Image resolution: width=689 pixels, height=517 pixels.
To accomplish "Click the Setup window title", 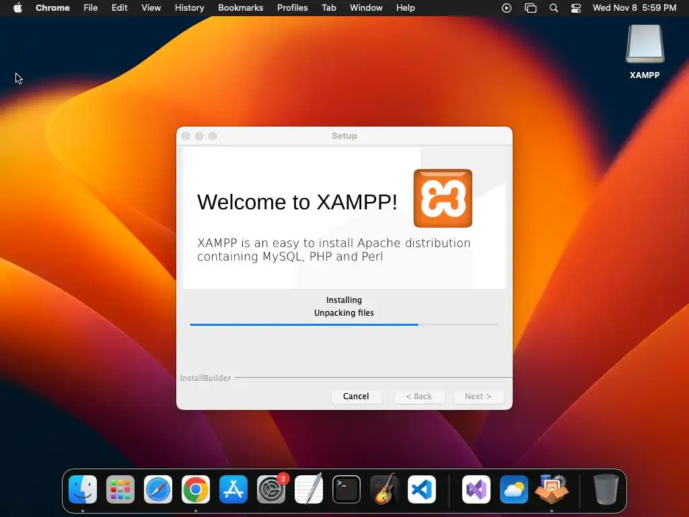I will (344, 136).
